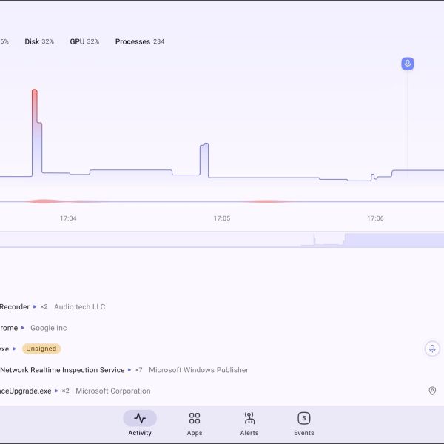Image resolution: width=444 pixels, height=444 pixels.
Task: Click the 17:05 time label
Action: coord(222,218)
